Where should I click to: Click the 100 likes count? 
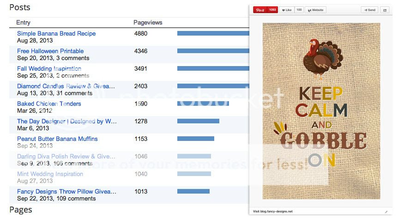tap(299, 10)
